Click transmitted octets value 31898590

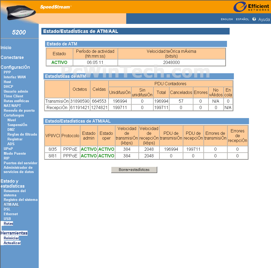(80, 101)
